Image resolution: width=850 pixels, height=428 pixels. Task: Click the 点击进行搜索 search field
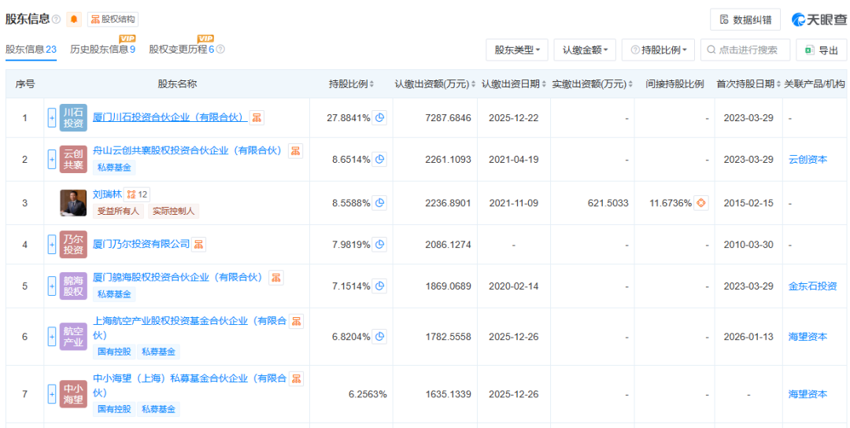[745, 50]
